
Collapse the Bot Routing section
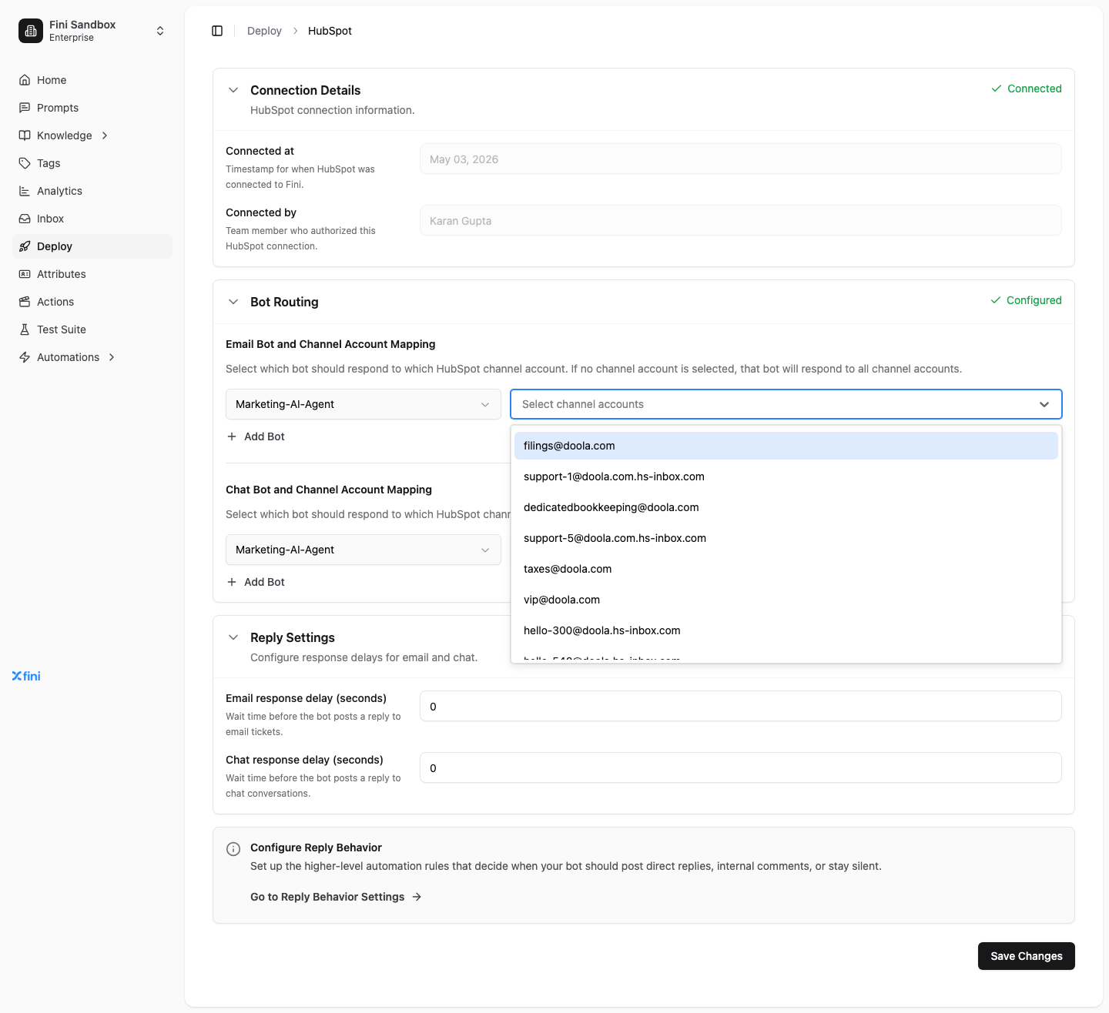click(x=233, y=302)
